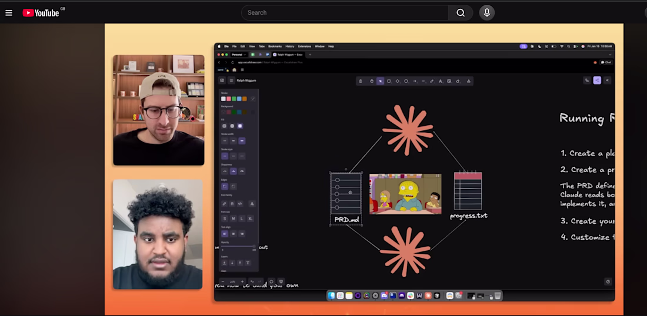Choose code font family
Screen dimensions: 647x316
pyautogui.click(x=240, y=204)
